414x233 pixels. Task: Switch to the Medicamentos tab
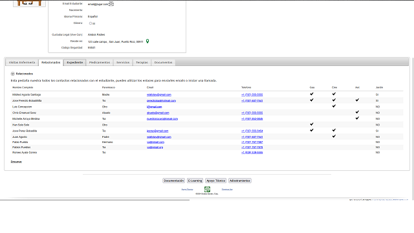coord(100,62)
